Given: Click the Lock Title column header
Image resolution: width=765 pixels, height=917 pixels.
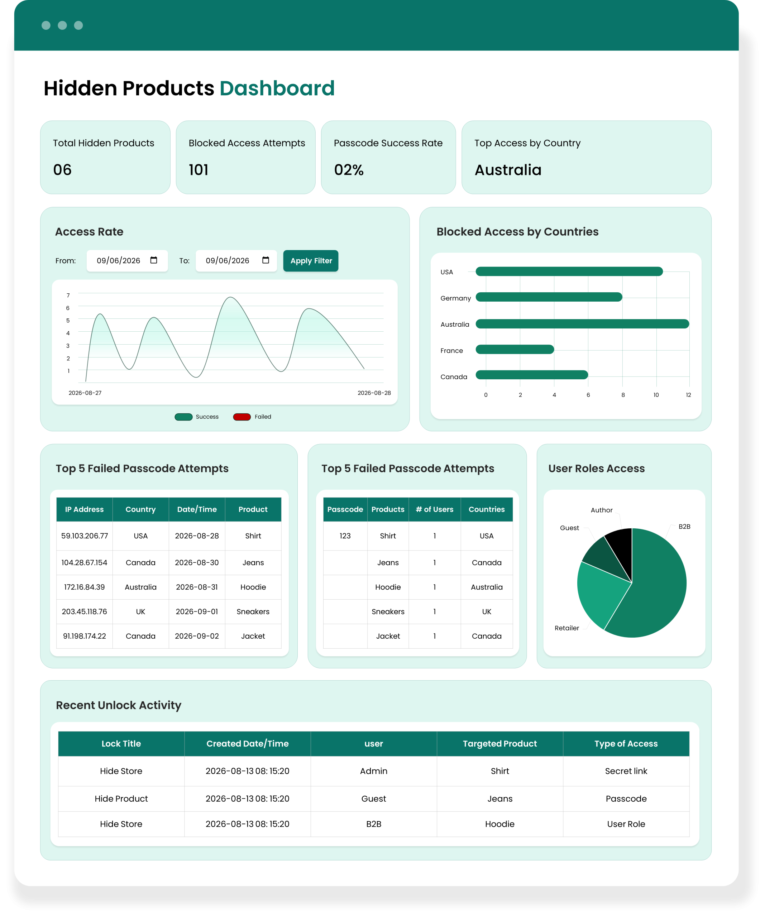Looking at the screenshot, I should [x=121, y=744].
